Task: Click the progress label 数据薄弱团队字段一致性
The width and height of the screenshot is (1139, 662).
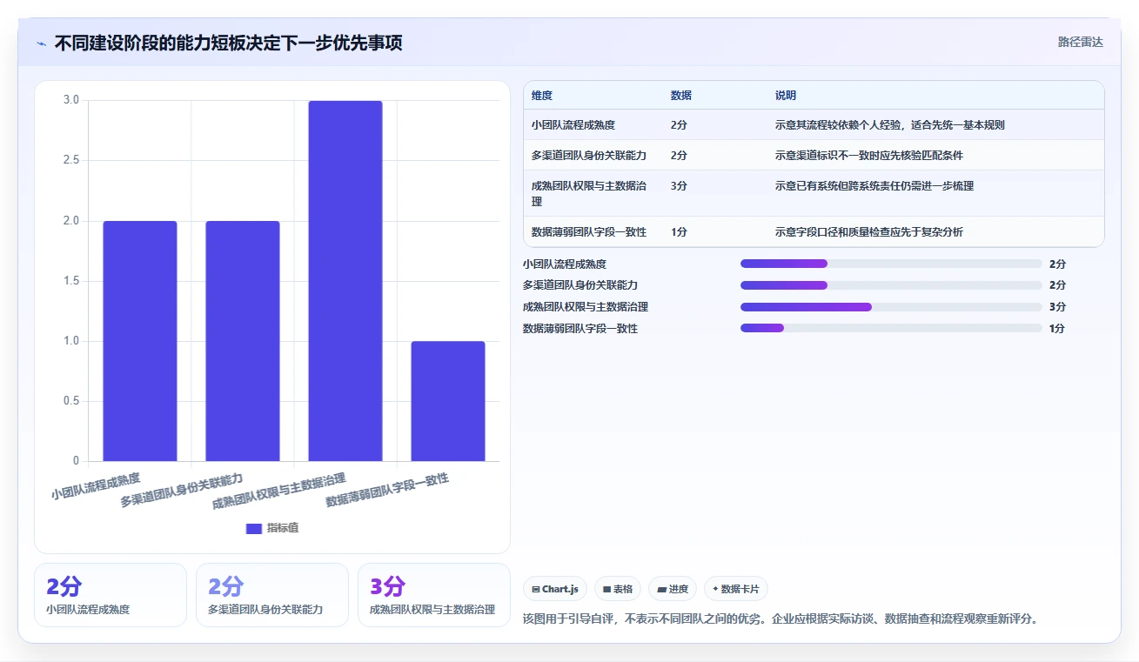Action: [x=580, y=329]
